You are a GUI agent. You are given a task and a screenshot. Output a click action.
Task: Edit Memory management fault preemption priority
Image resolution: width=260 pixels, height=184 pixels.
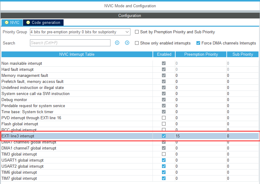[x=201, y=76]
